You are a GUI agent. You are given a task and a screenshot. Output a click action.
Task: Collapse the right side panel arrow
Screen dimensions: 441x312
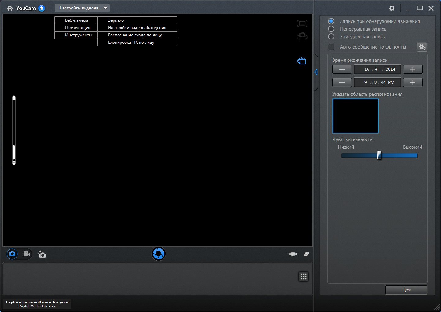(x=316, y=72)
